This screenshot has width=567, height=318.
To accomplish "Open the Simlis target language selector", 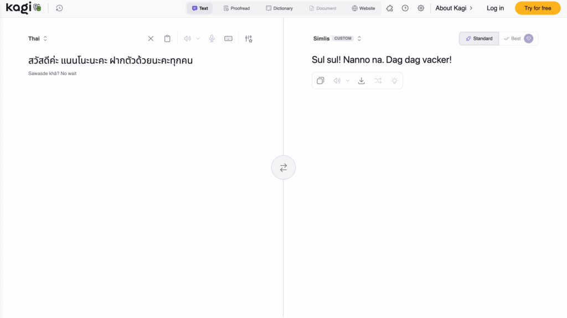I will click(337, 39).
